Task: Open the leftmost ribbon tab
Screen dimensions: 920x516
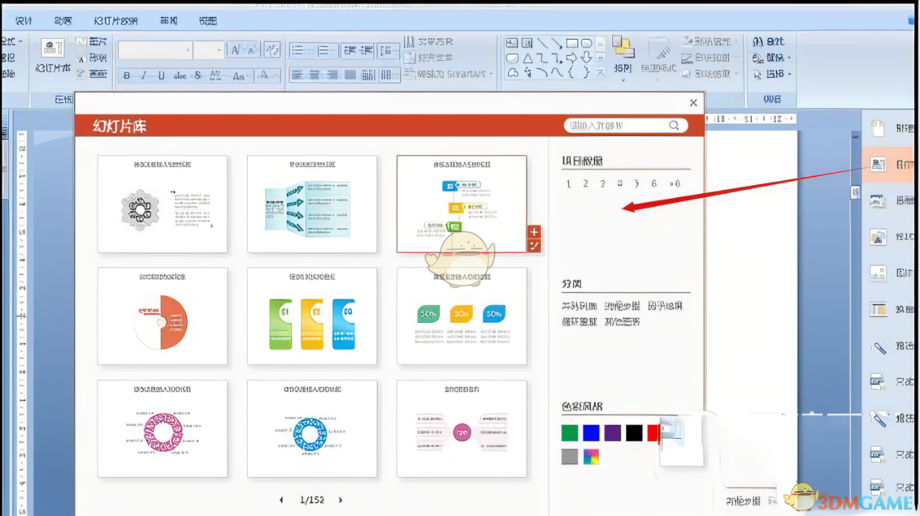Action: point(23,21)
